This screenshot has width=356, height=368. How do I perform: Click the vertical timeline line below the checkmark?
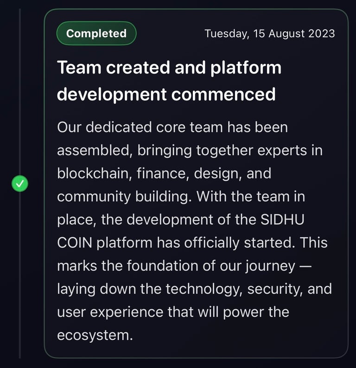click(x=20, y=275)
